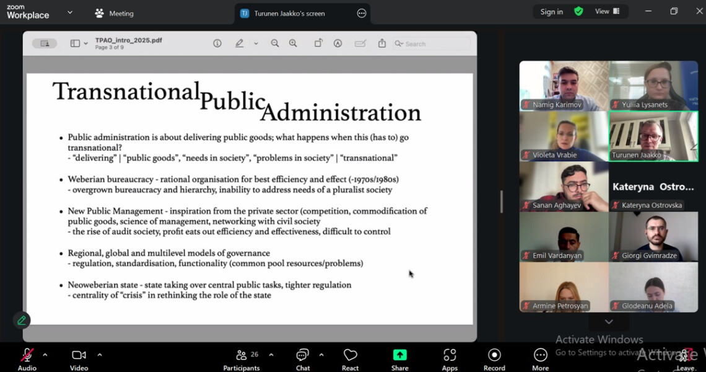Click the Sign in button

click(551, 12)
